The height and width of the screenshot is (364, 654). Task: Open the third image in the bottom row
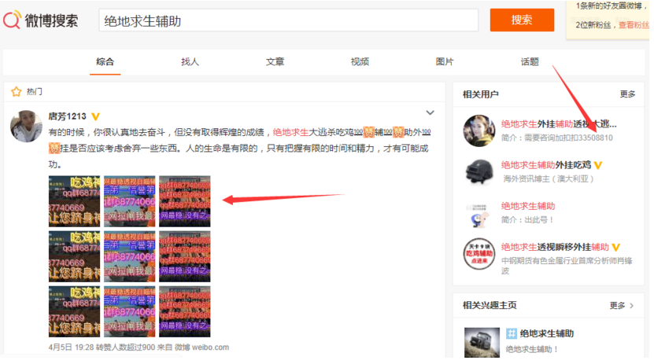pos(184,311)
